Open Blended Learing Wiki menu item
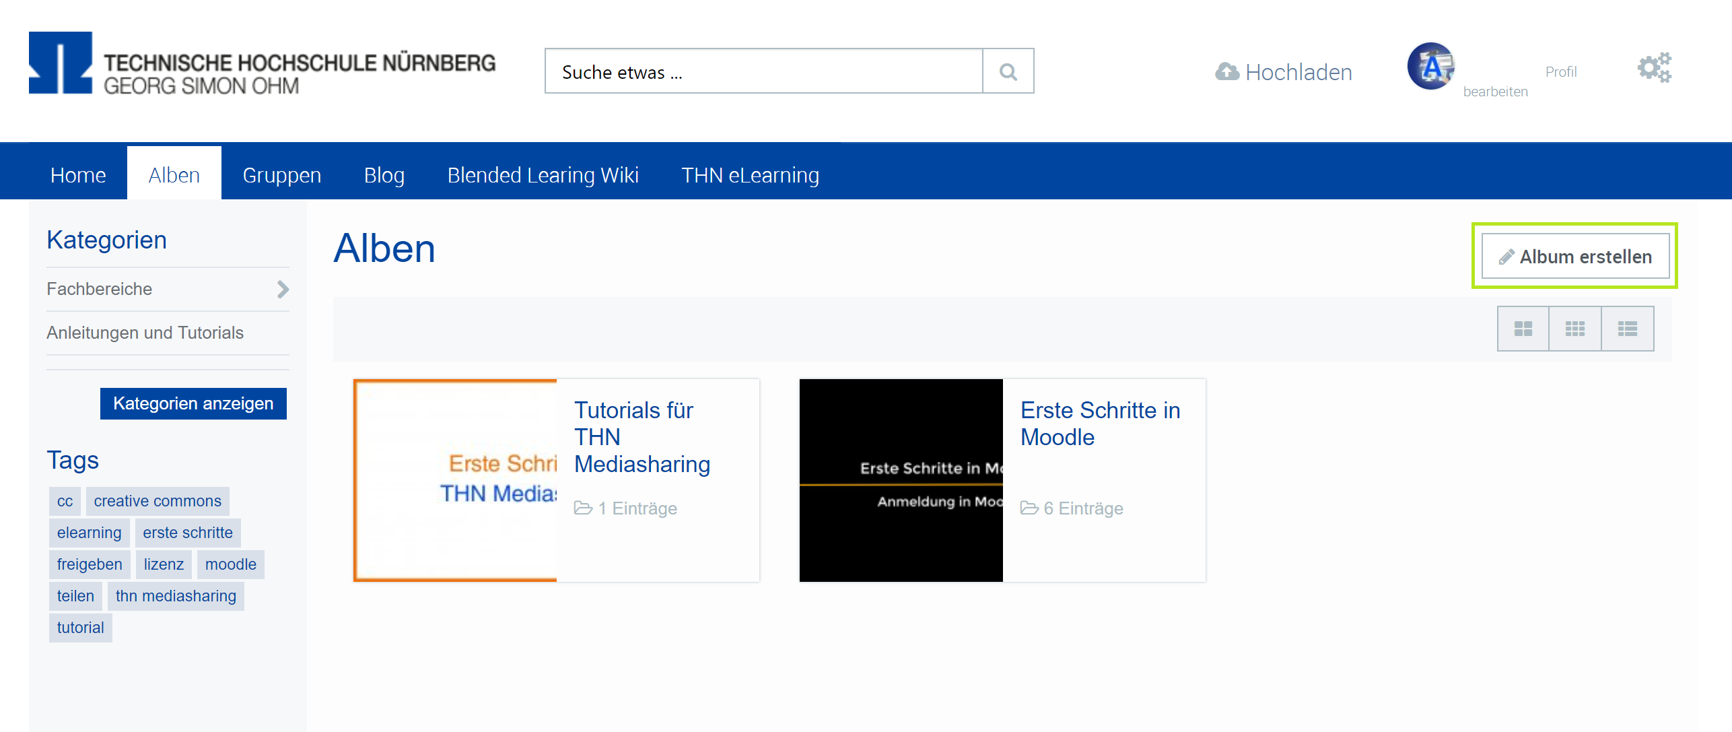The height and width of the screenshot is (732, 1732). pyautogui.click(x=543, y=175)
